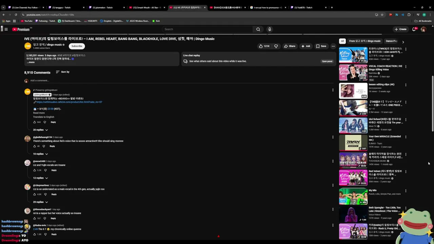Image resolution: width=434 pixels, height=244 pixels.
Task: Open options for TWICE Killing Voice video
Action: (x=406, y=49)
